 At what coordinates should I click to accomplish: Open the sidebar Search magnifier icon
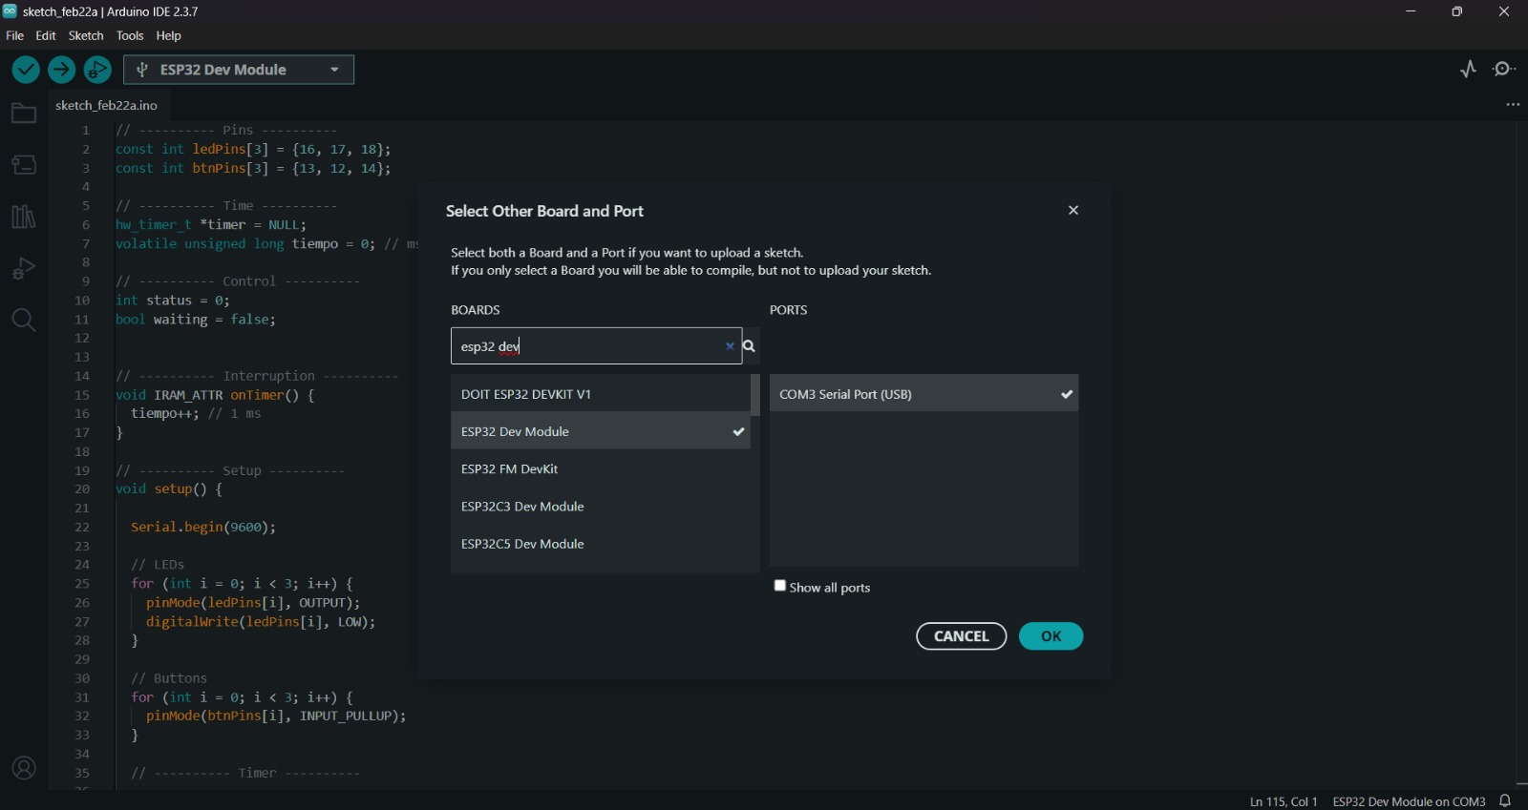[24, 320]
